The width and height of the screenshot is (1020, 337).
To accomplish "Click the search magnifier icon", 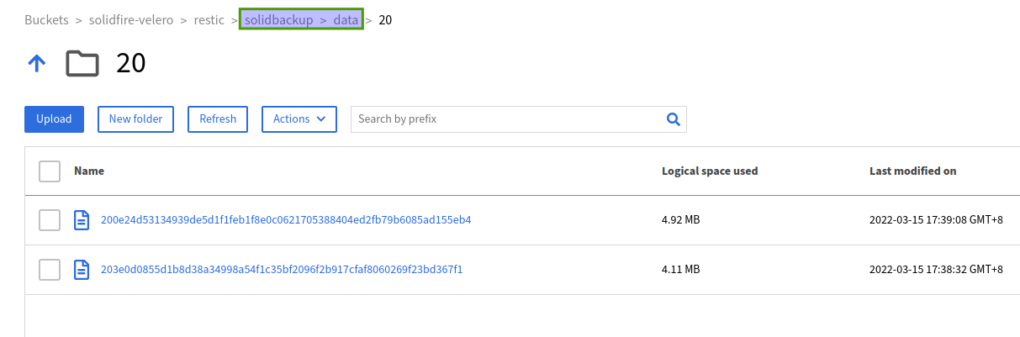I will coord(673,119).
